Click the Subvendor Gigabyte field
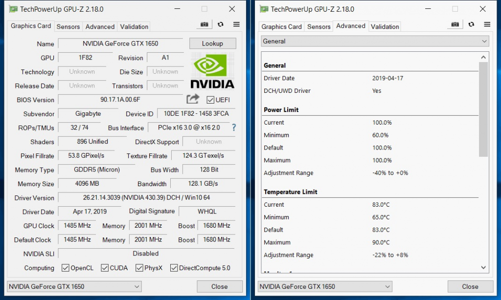 (x=88, y=114)
